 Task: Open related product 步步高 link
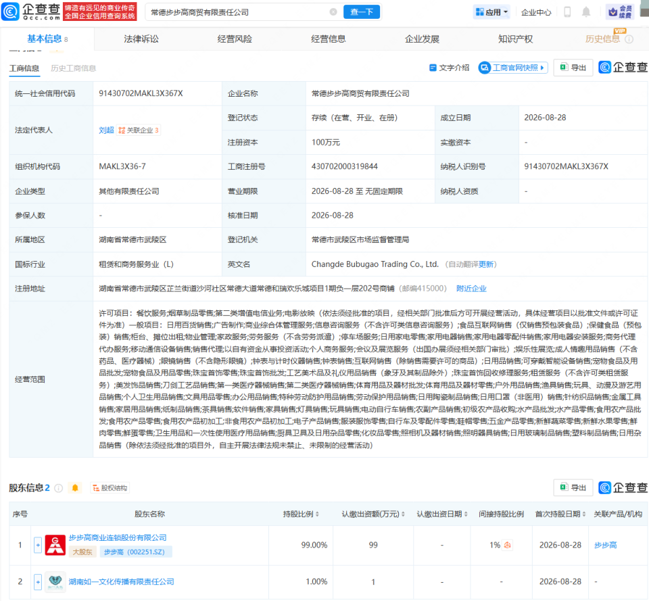(606, 545)
